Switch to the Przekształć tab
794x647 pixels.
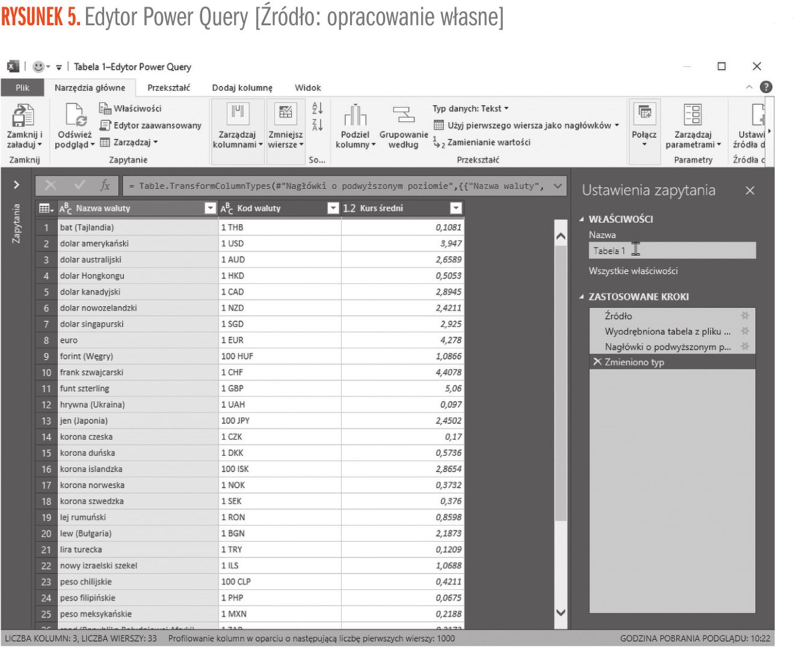[168, 88]
